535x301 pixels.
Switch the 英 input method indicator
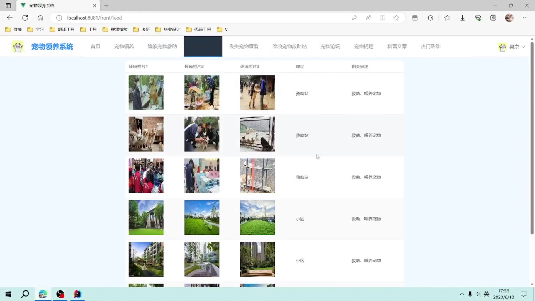tap(487, 294)
